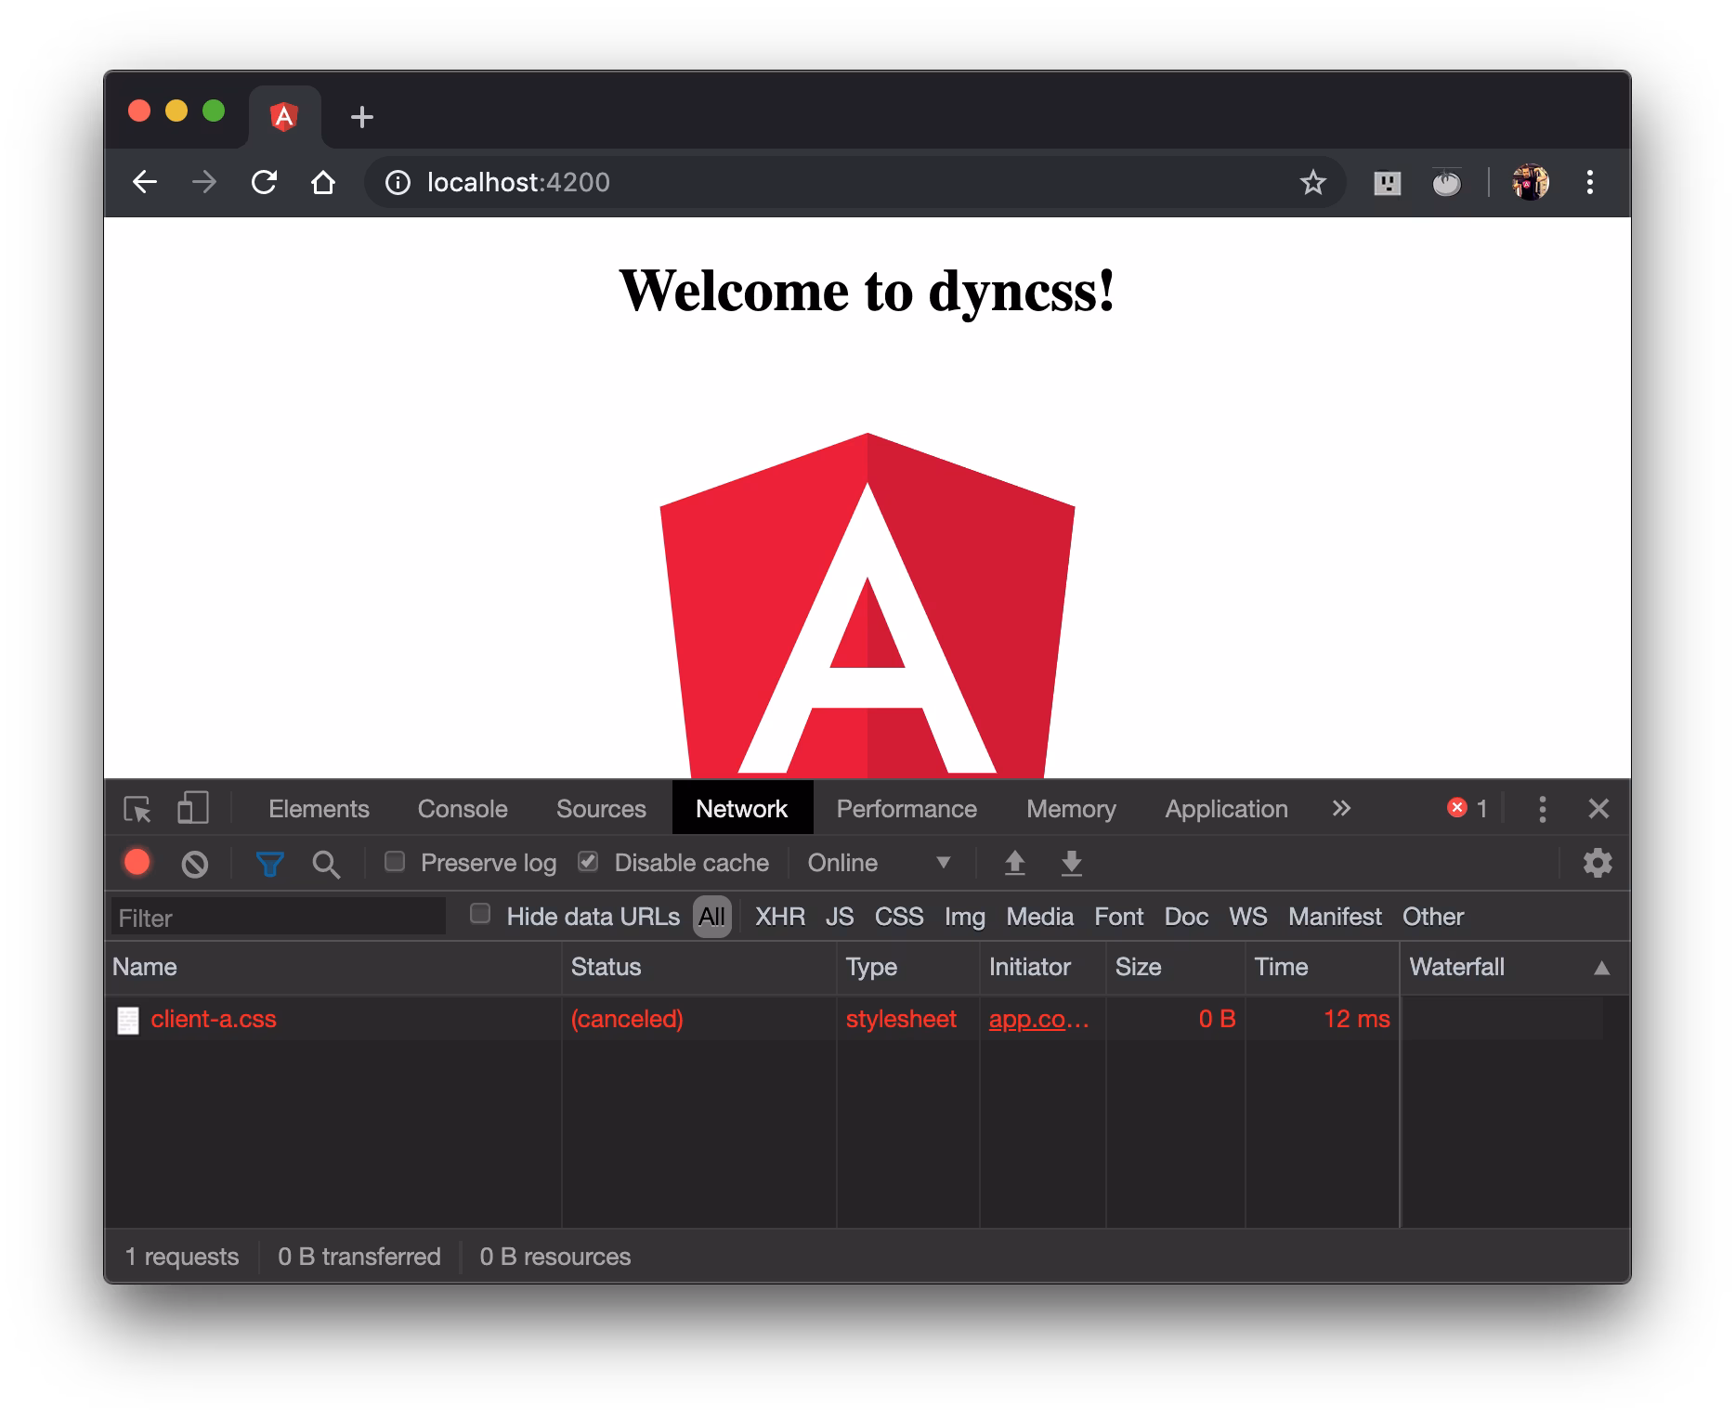Filter requests by CSS type

click(898, 917)
